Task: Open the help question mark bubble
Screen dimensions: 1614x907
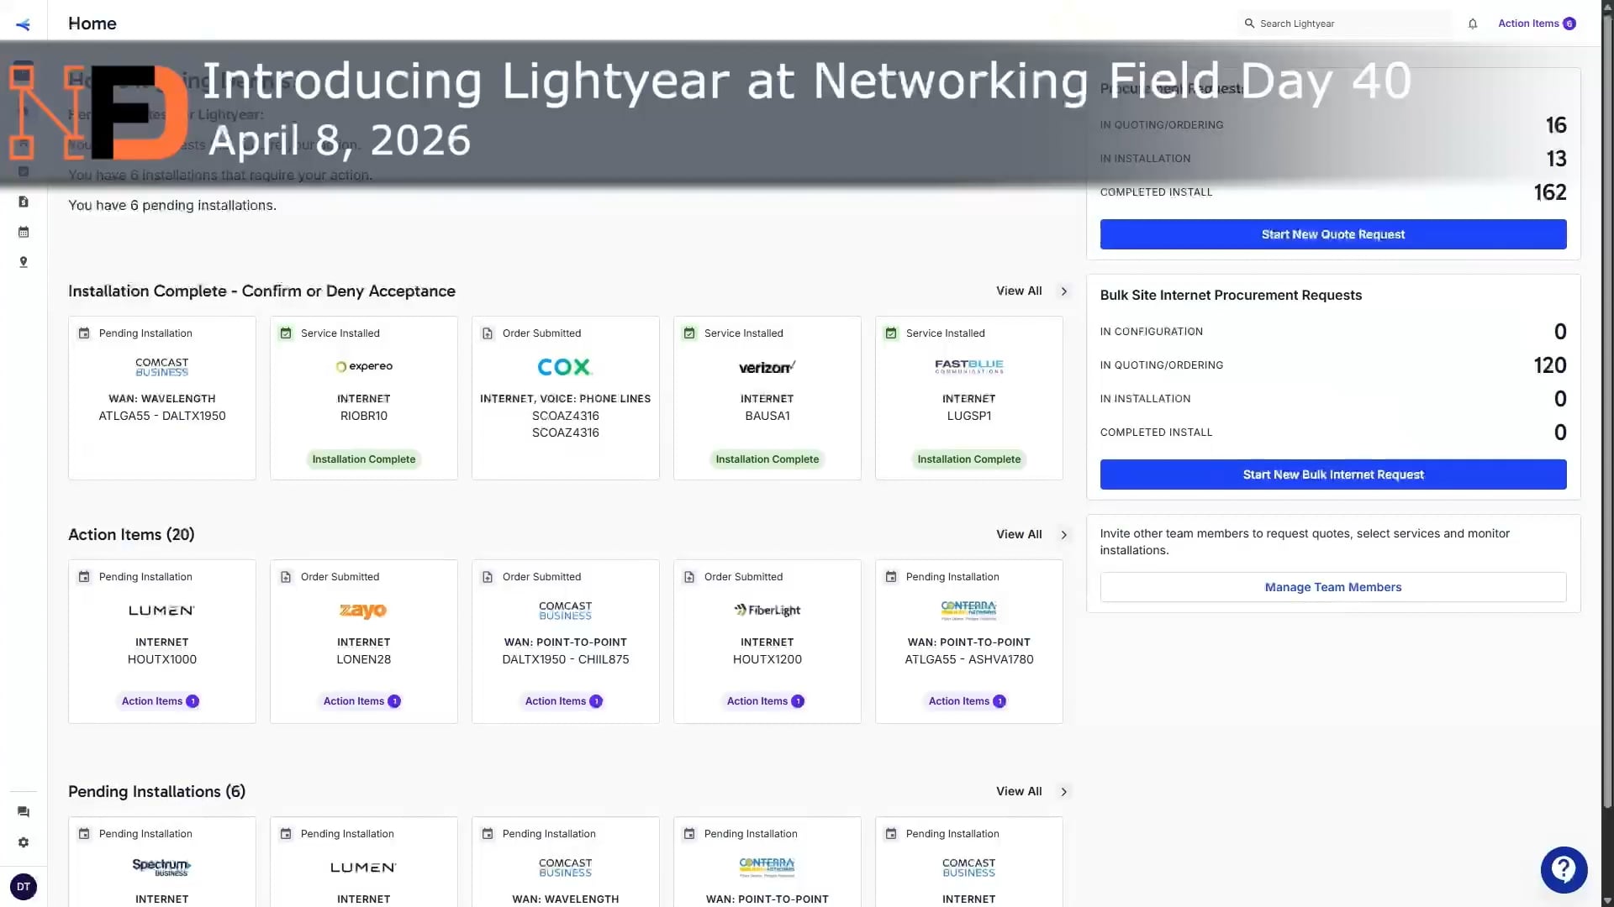Action: 1563,870
